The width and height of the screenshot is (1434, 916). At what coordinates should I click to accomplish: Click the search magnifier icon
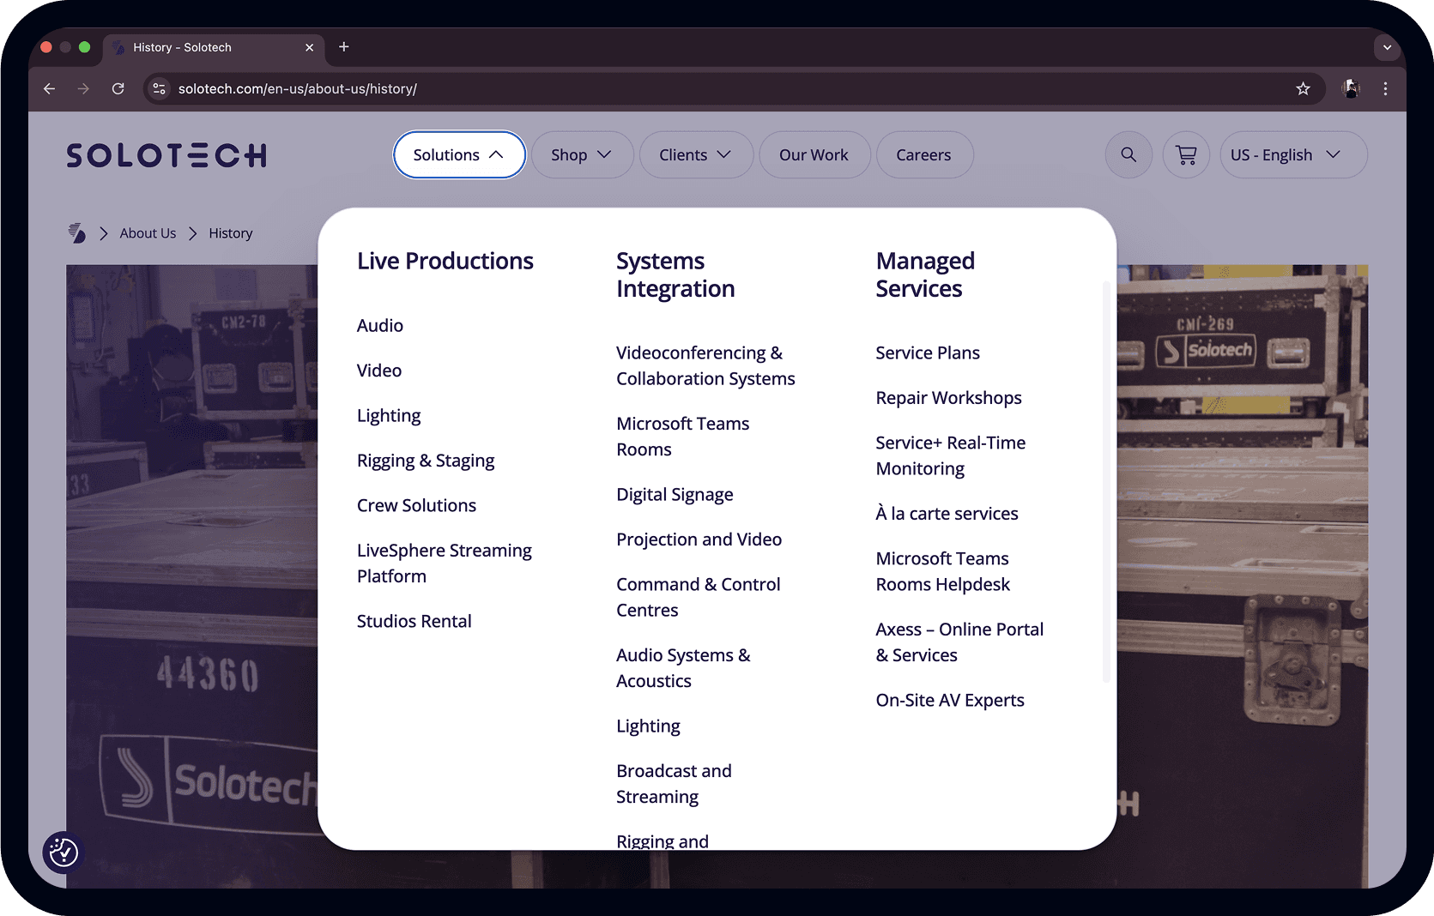pyautogui.click(x=1128, y=154)
